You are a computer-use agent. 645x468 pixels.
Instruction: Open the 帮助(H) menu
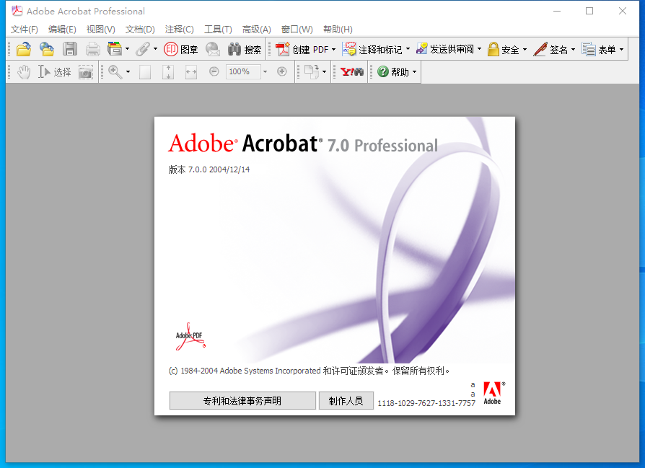(x=338, y=29)
